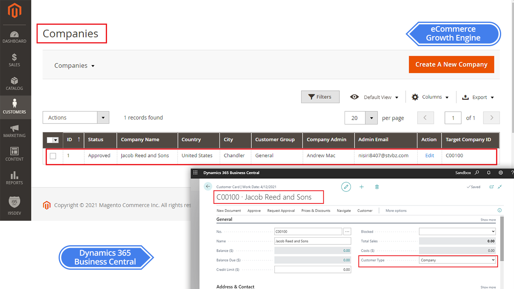Create new record with plus icon
The image size is (514, 289).
(361, 187)
